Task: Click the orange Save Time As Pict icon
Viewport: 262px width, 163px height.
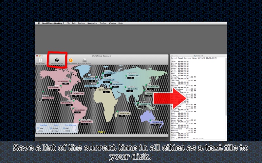Action: pos(71,60)
